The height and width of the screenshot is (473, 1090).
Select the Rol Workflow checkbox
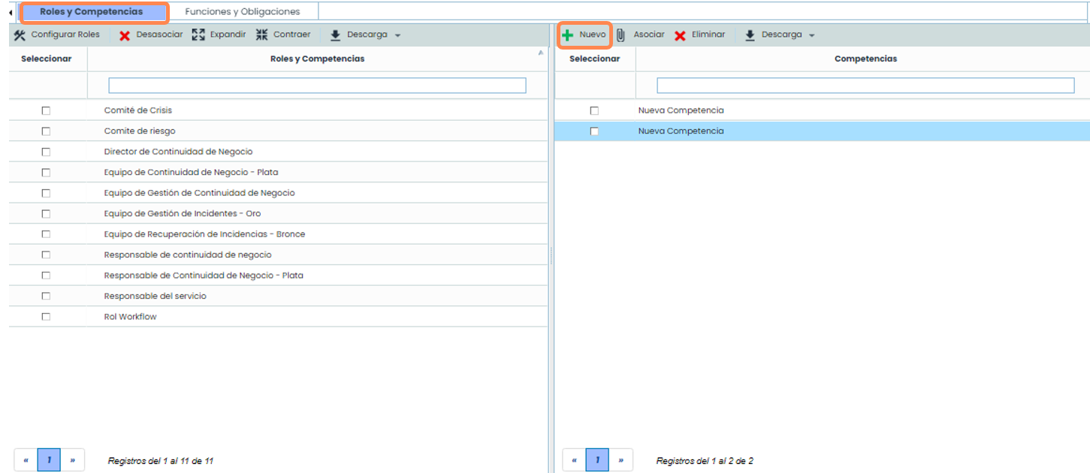[46, 317]
